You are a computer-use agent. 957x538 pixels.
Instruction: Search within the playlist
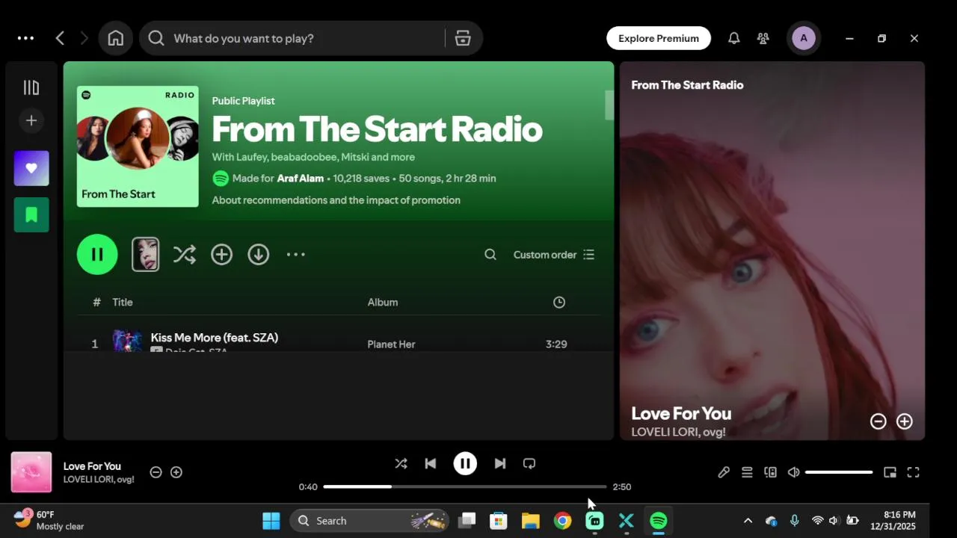click(x=490, y=254)
